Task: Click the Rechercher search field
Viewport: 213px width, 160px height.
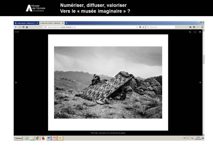Action: (161, 27)
